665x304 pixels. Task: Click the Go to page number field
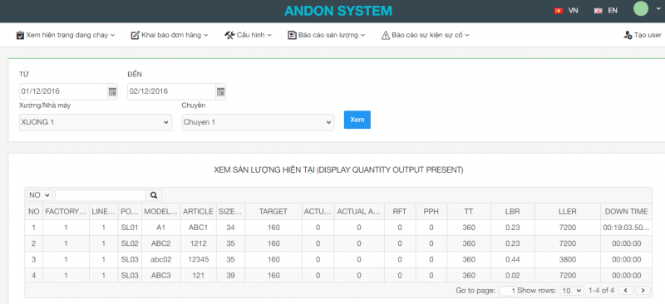coord(508,291)
